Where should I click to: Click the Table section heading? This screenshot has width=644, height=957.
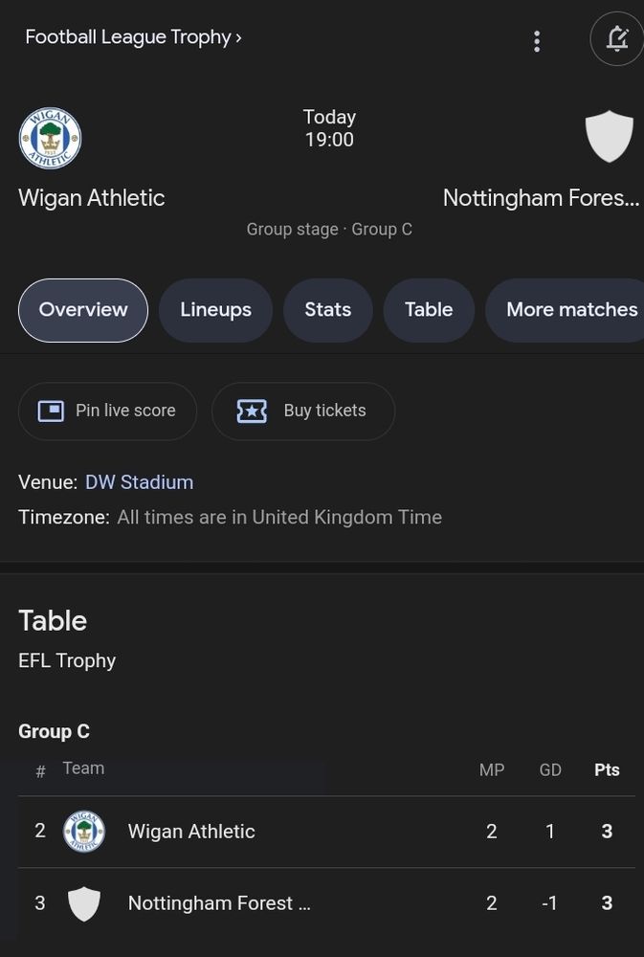pos(53,621)
